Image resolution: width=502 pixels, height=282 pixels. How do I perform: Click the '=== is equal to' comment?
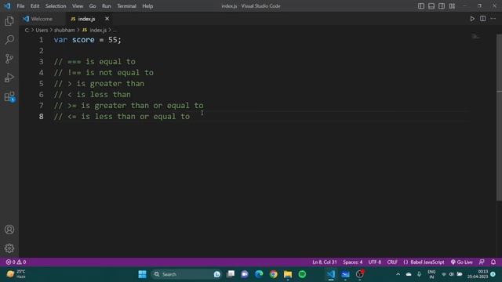[x=94, y=62]
